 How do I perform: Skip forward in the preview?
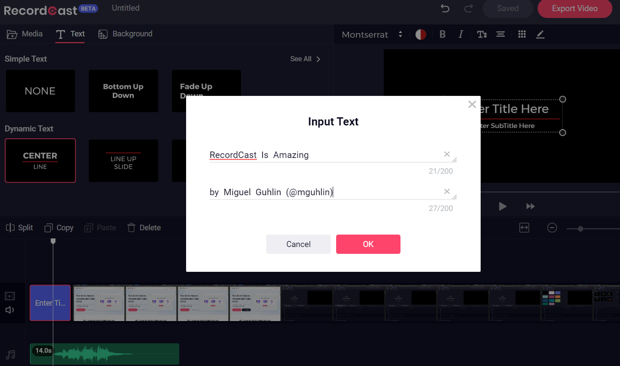(x=530, y=206)
